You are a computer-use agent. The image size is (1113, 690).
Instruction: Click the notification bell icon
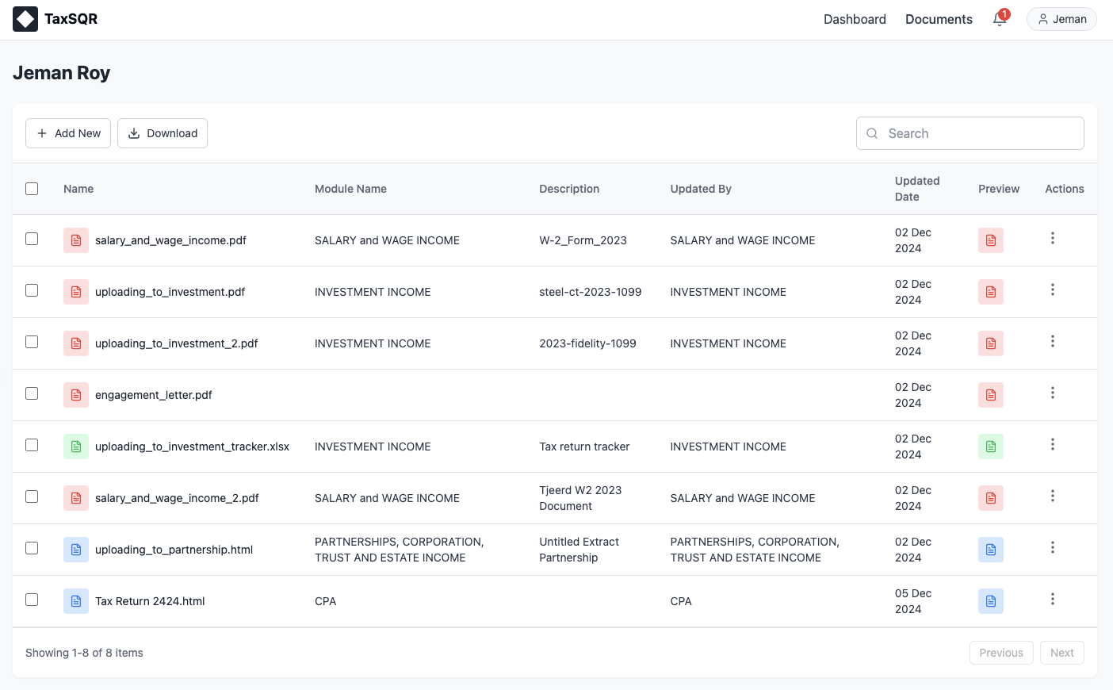click(1000, 19)
